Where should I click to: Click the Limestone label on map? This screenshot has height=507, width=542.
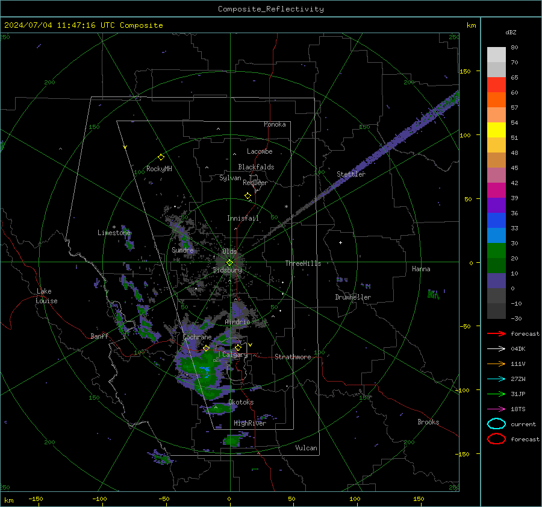click(114, 233)
